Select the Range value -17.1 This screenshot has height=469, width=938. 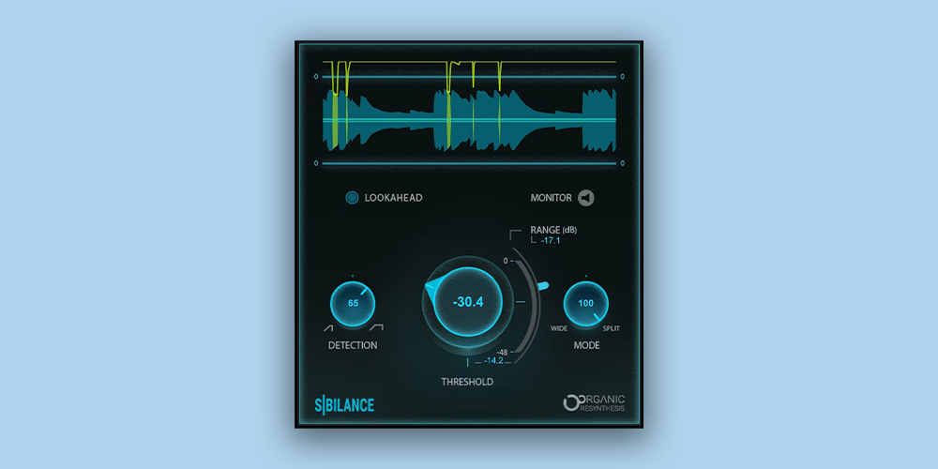pyautogui.click(x=551, y=240)
